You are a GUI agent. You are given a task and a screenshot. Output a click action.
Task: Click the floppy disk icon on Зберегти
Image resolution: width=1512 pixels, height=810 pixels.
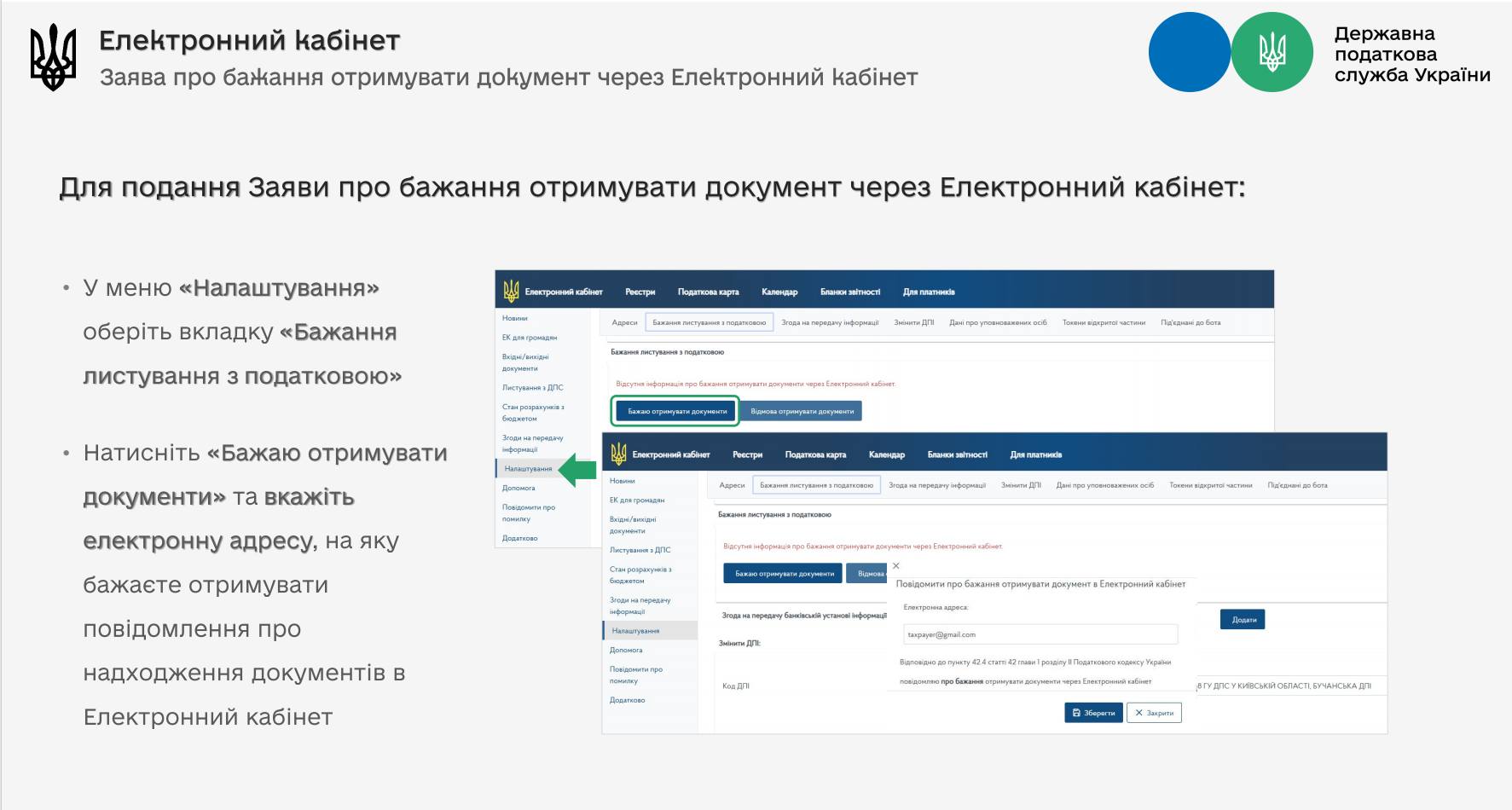[1076, 713]
